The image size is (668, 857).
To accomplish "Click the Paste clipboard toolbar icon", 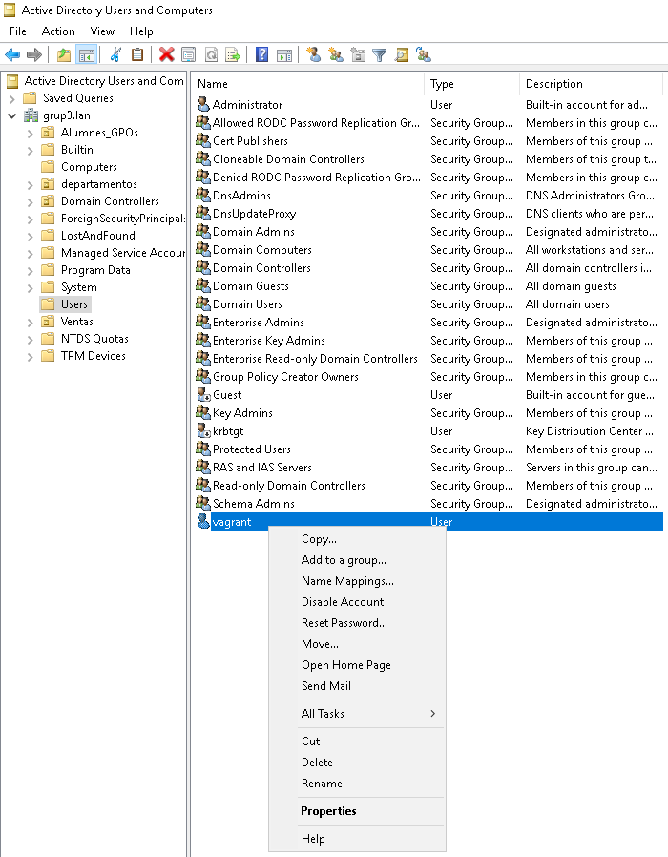I will pyautogui.click(x=137, y=54).
